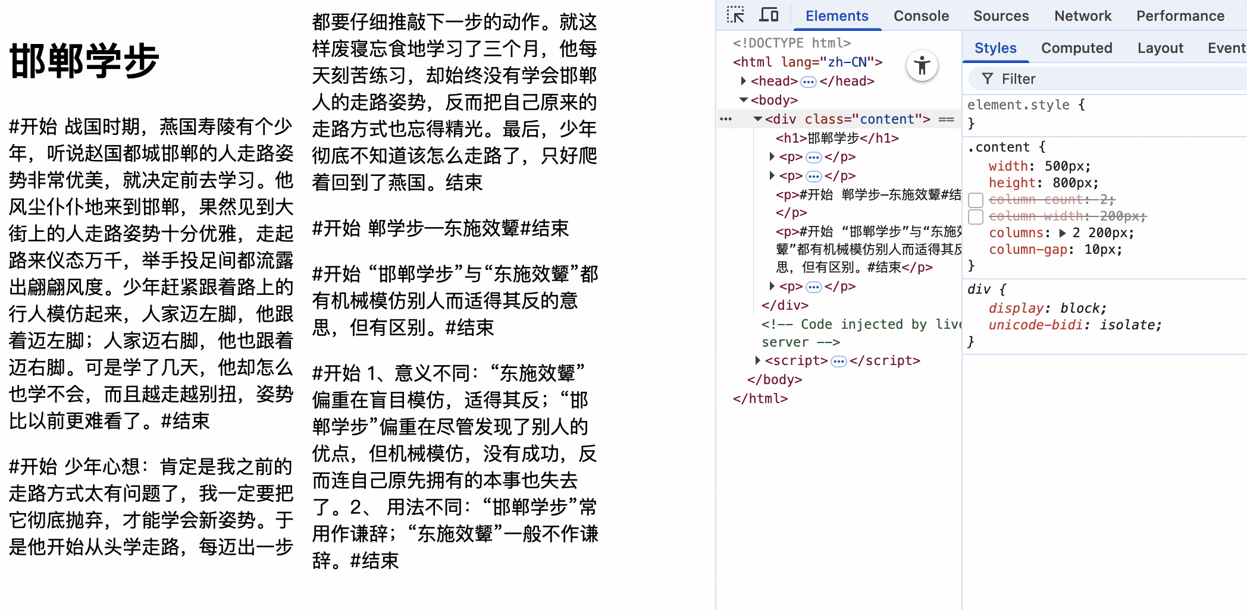Collapse the body element node
The height and width of the screenshot is (610, 1247).
[x=743, y=100]
